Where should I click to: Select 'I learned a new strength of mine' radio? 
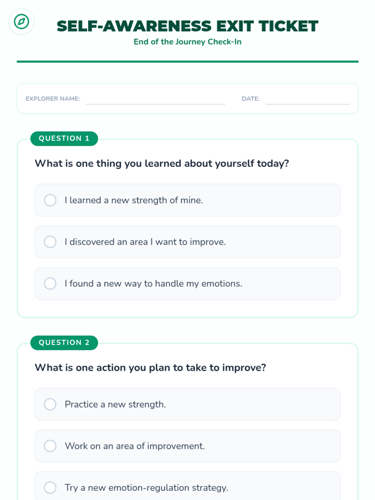[50, 200]
